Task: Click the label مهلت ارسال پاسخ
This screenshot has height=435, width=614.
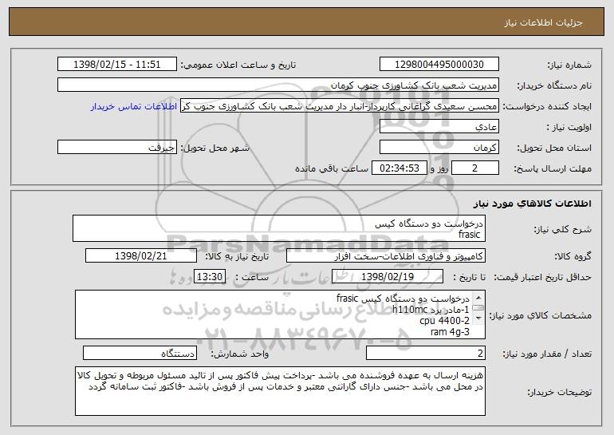Action: pyautogui.click(x=553, y=168)
